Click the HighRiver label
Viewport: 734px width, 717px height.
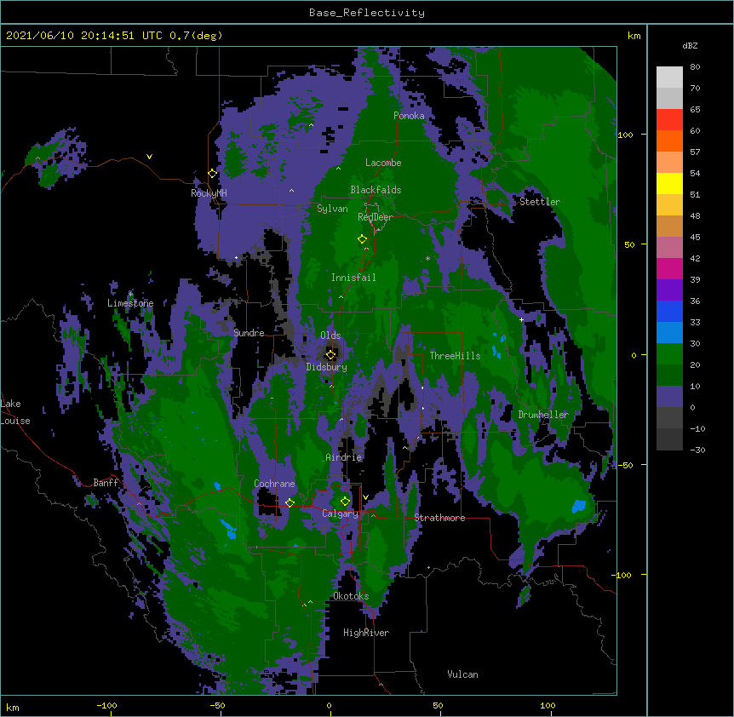pos(366,633)
